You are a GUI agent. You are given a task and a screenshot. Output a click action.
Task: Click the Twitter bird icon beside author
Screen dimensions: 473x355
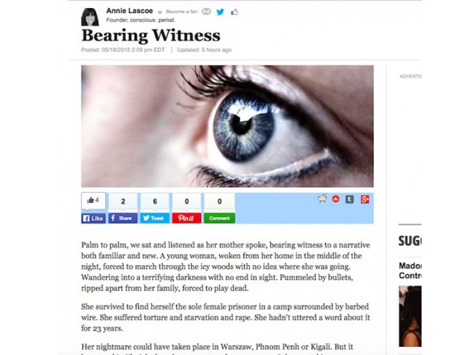tap(221, 12)
